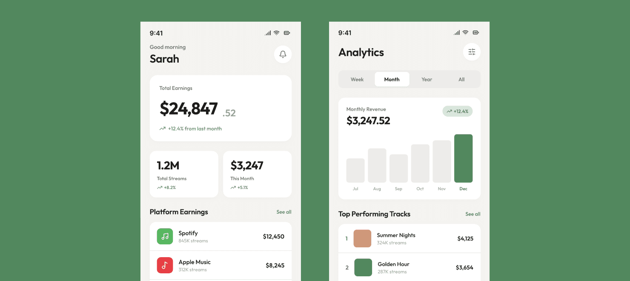The image size is (630, 281).
Task: Tap the green Spotify music icon
Action: click(x=165, y=236)
